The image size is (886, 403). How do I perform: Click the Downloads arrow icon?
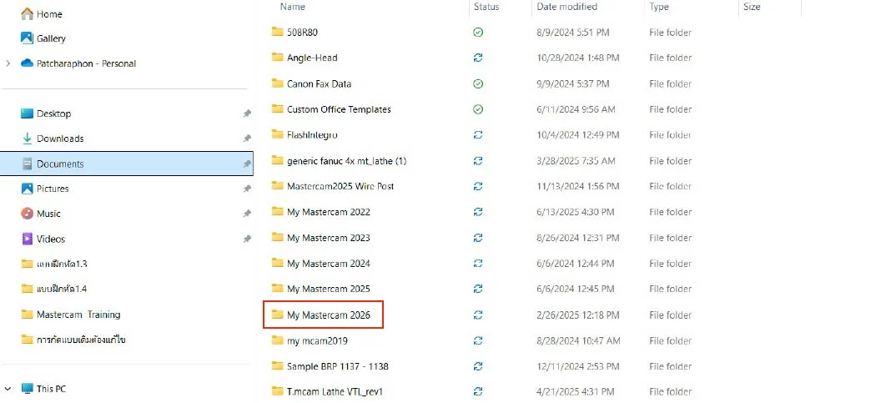click(27, 138)
